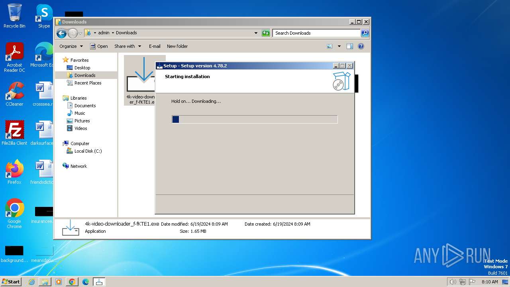Click the Start button
The width and height of the screenshot is (510, 287).
(11, 282)
